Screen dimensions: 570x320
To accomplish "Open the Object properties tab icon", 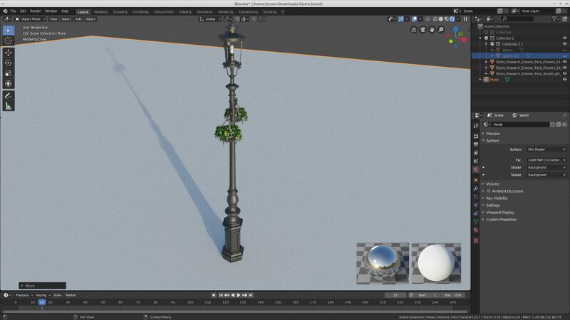I will [476, 180].
